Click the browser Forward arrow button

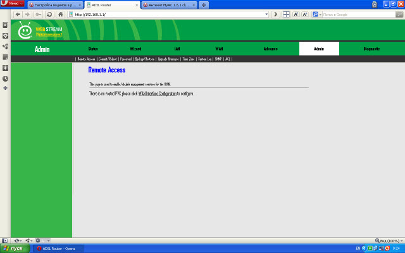coord(28,14)
